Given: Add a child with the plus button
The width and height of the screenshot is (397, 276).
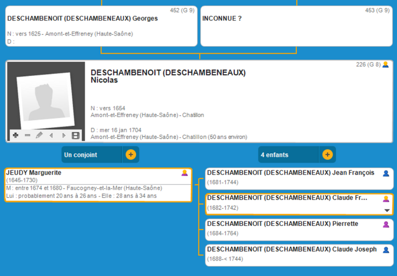Looking at the screenshot, I should tap(327, 155).
